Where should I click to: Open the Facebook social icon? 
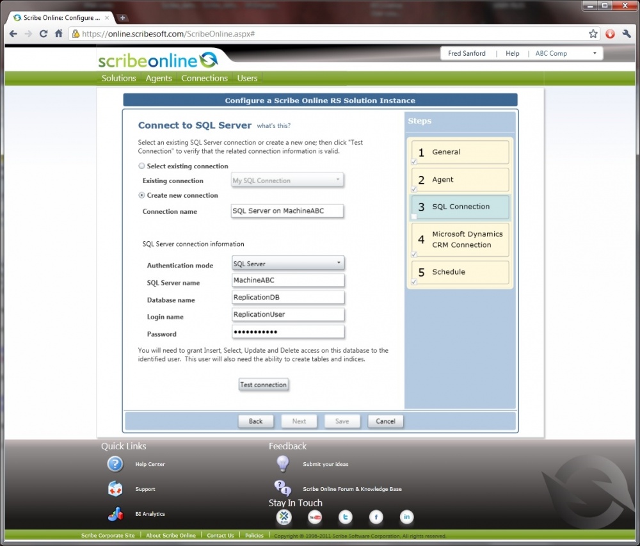point(376,517)
